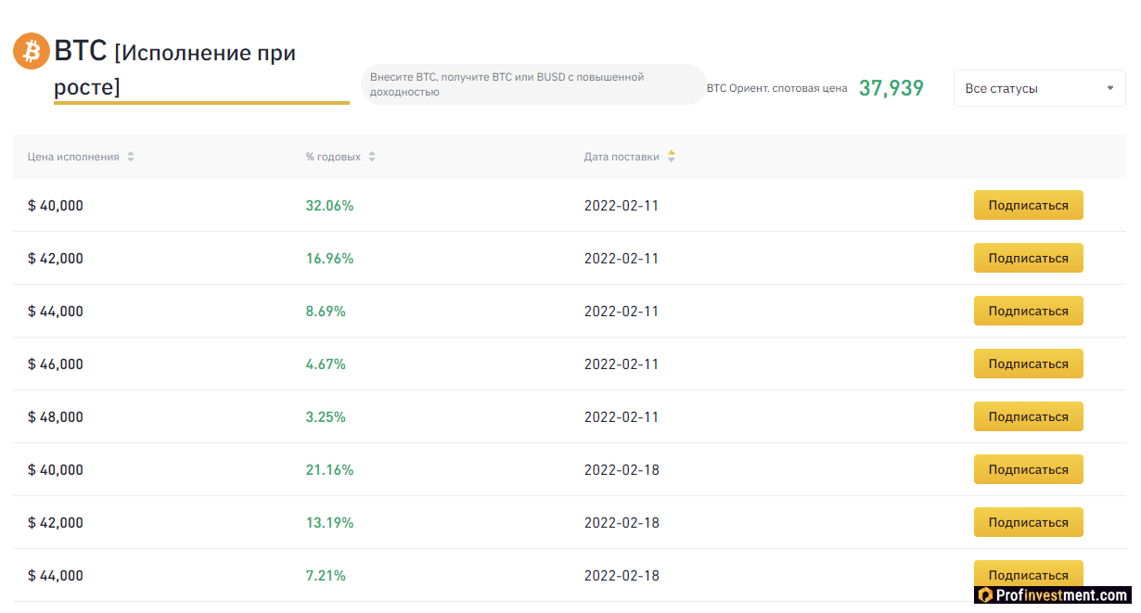Sort by strike price column arrows
The height and width of the screenshot is (613, 1141).
131,157
